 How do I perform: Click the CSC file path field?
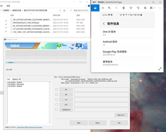tap(101, 105)
